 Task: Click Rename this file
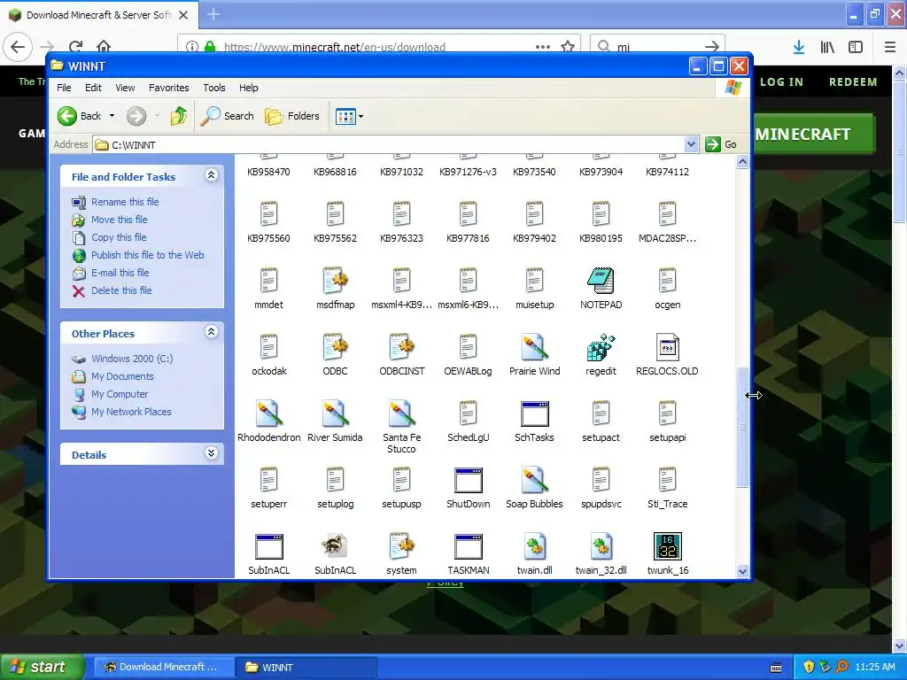(125, 202)
